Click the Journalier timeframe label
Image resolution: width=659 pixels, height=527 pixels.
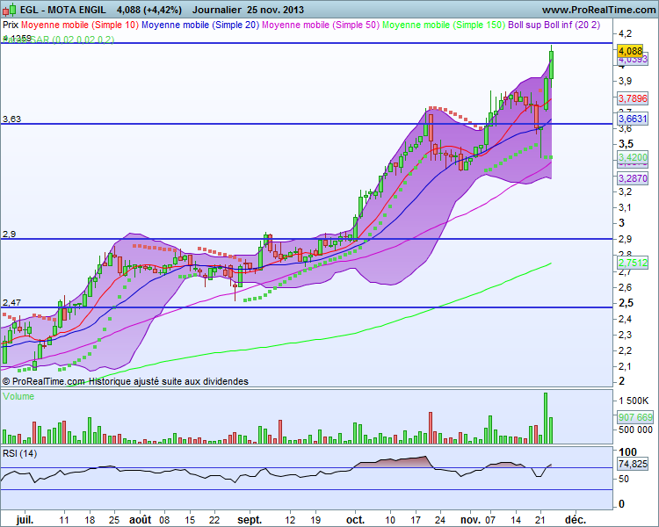(217, 10)
